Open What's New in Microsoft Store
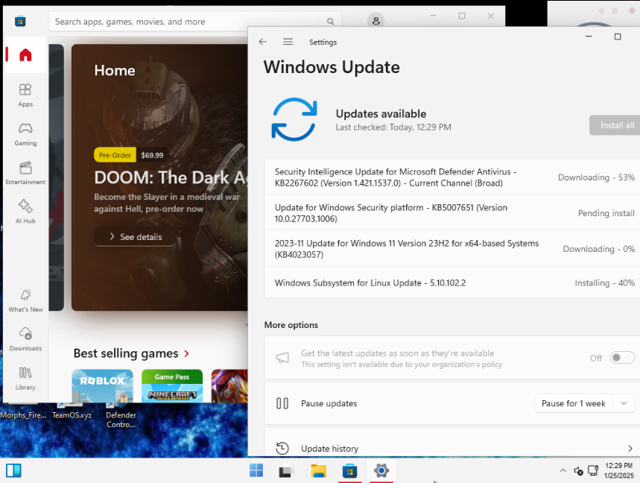This screenshot has width=640, height=483. pos(25,300)
